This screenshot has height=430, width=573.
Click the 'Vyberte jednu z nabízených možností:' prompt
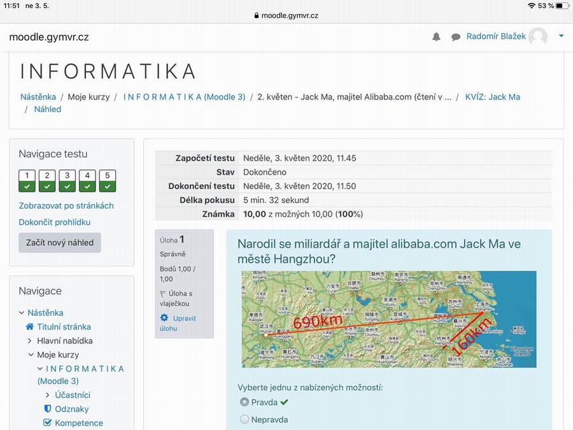[310, 387]
